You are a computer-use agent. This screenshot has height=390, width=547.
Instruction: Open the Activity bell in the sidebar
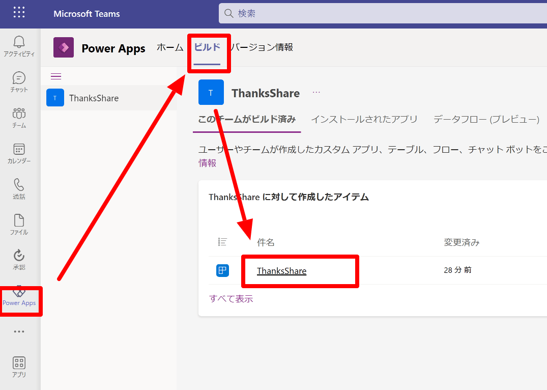point(19,46)
